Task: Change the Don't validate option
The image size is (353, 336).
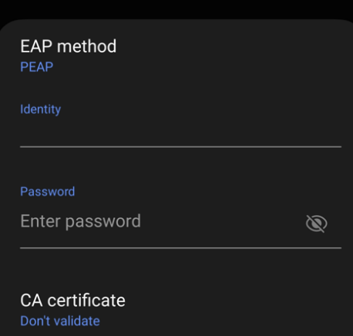Action: point(60,321)
